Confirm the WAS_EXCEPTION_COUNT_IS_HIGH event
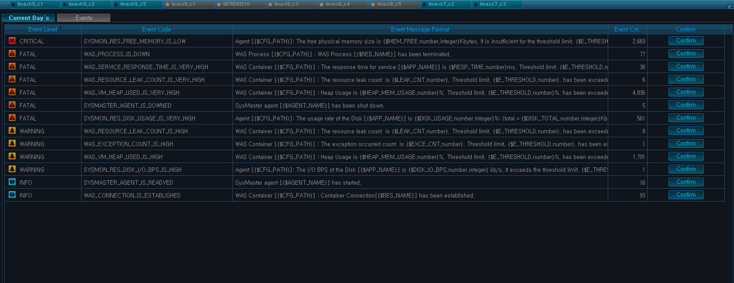Image resolution: width=734 pixels, height=283 pixels. [686, 143]
